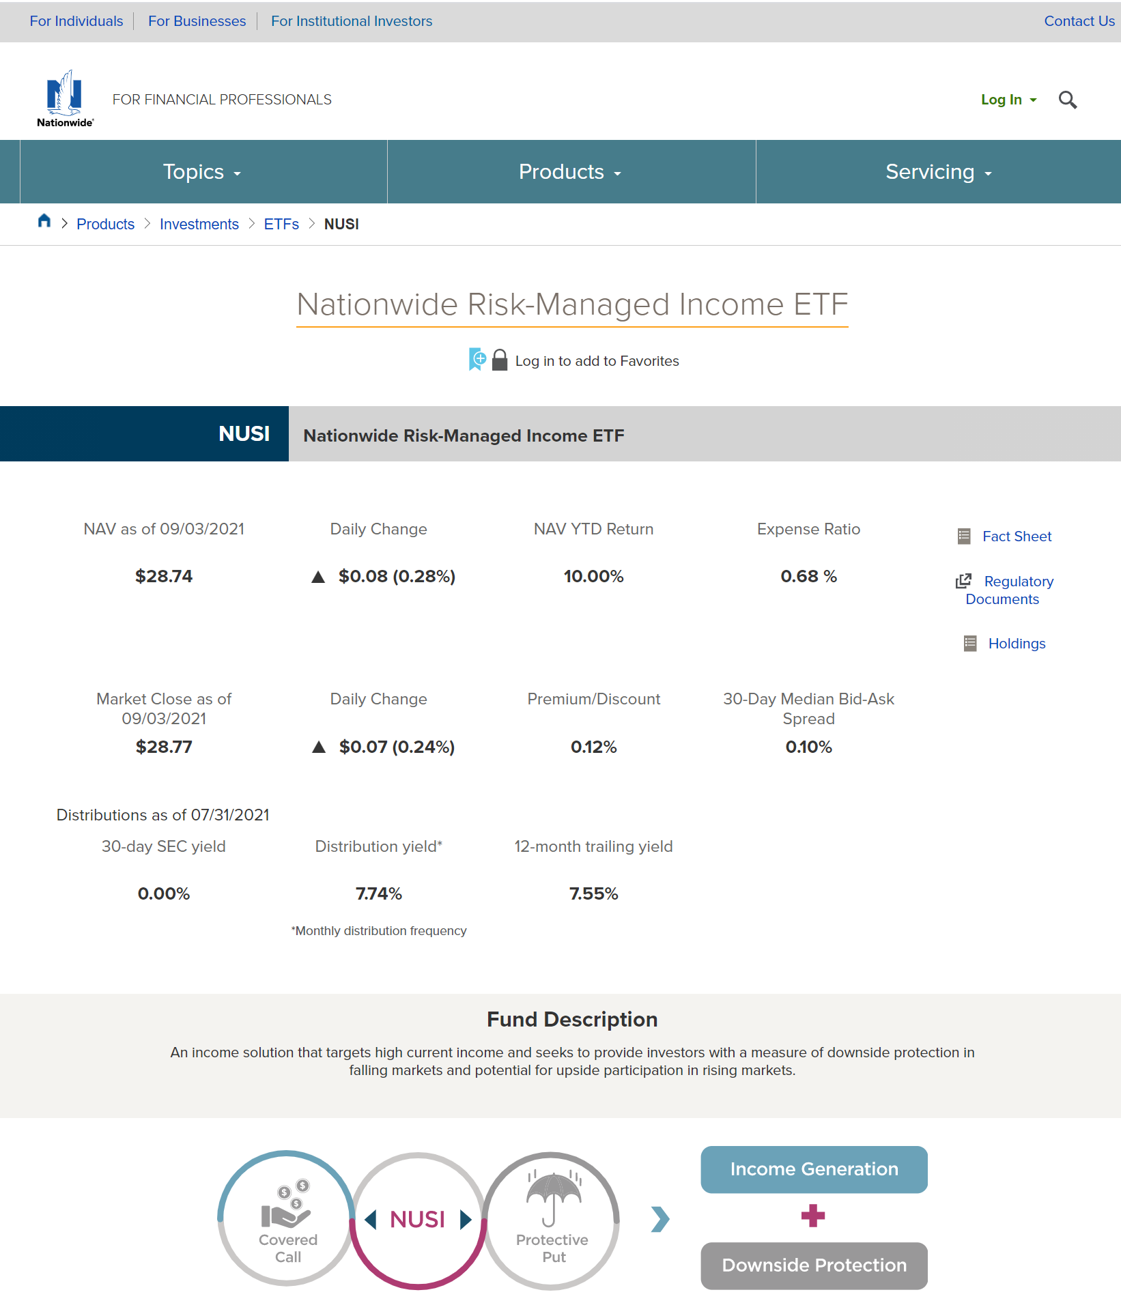The width and height of the screenshot is (1121, 1303).
Task: Click the lock icon beside Favorites
Action: (x=500, y=360)
